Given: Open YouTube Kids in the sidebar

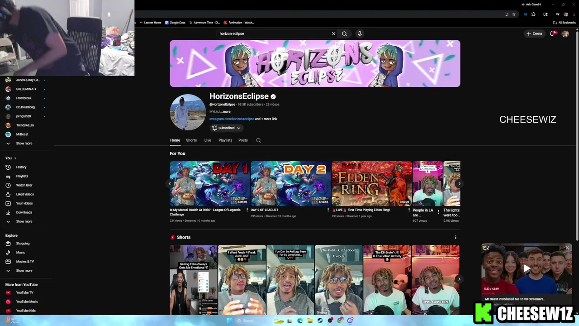Looking at the screenshot, I should pyautogui.click(x=26, y=311).
